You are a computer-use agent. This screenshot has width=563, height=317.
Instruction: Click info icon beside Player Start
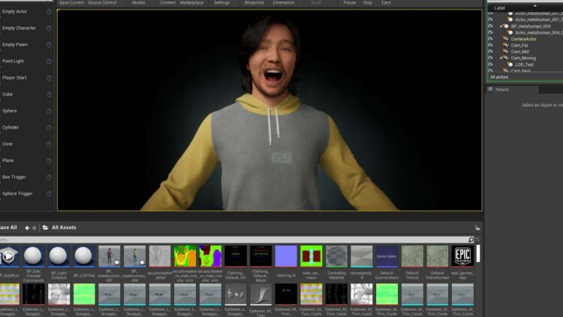pos(49,78)
